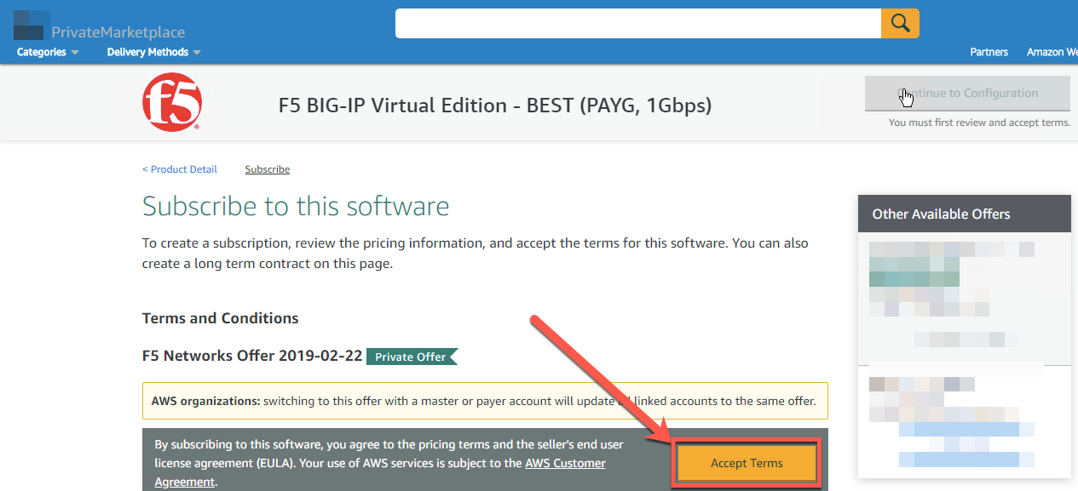Expand the Delivery Methods dropdown
The height and width of the screenshot is (491, 1078).
[x=153, y=52]
